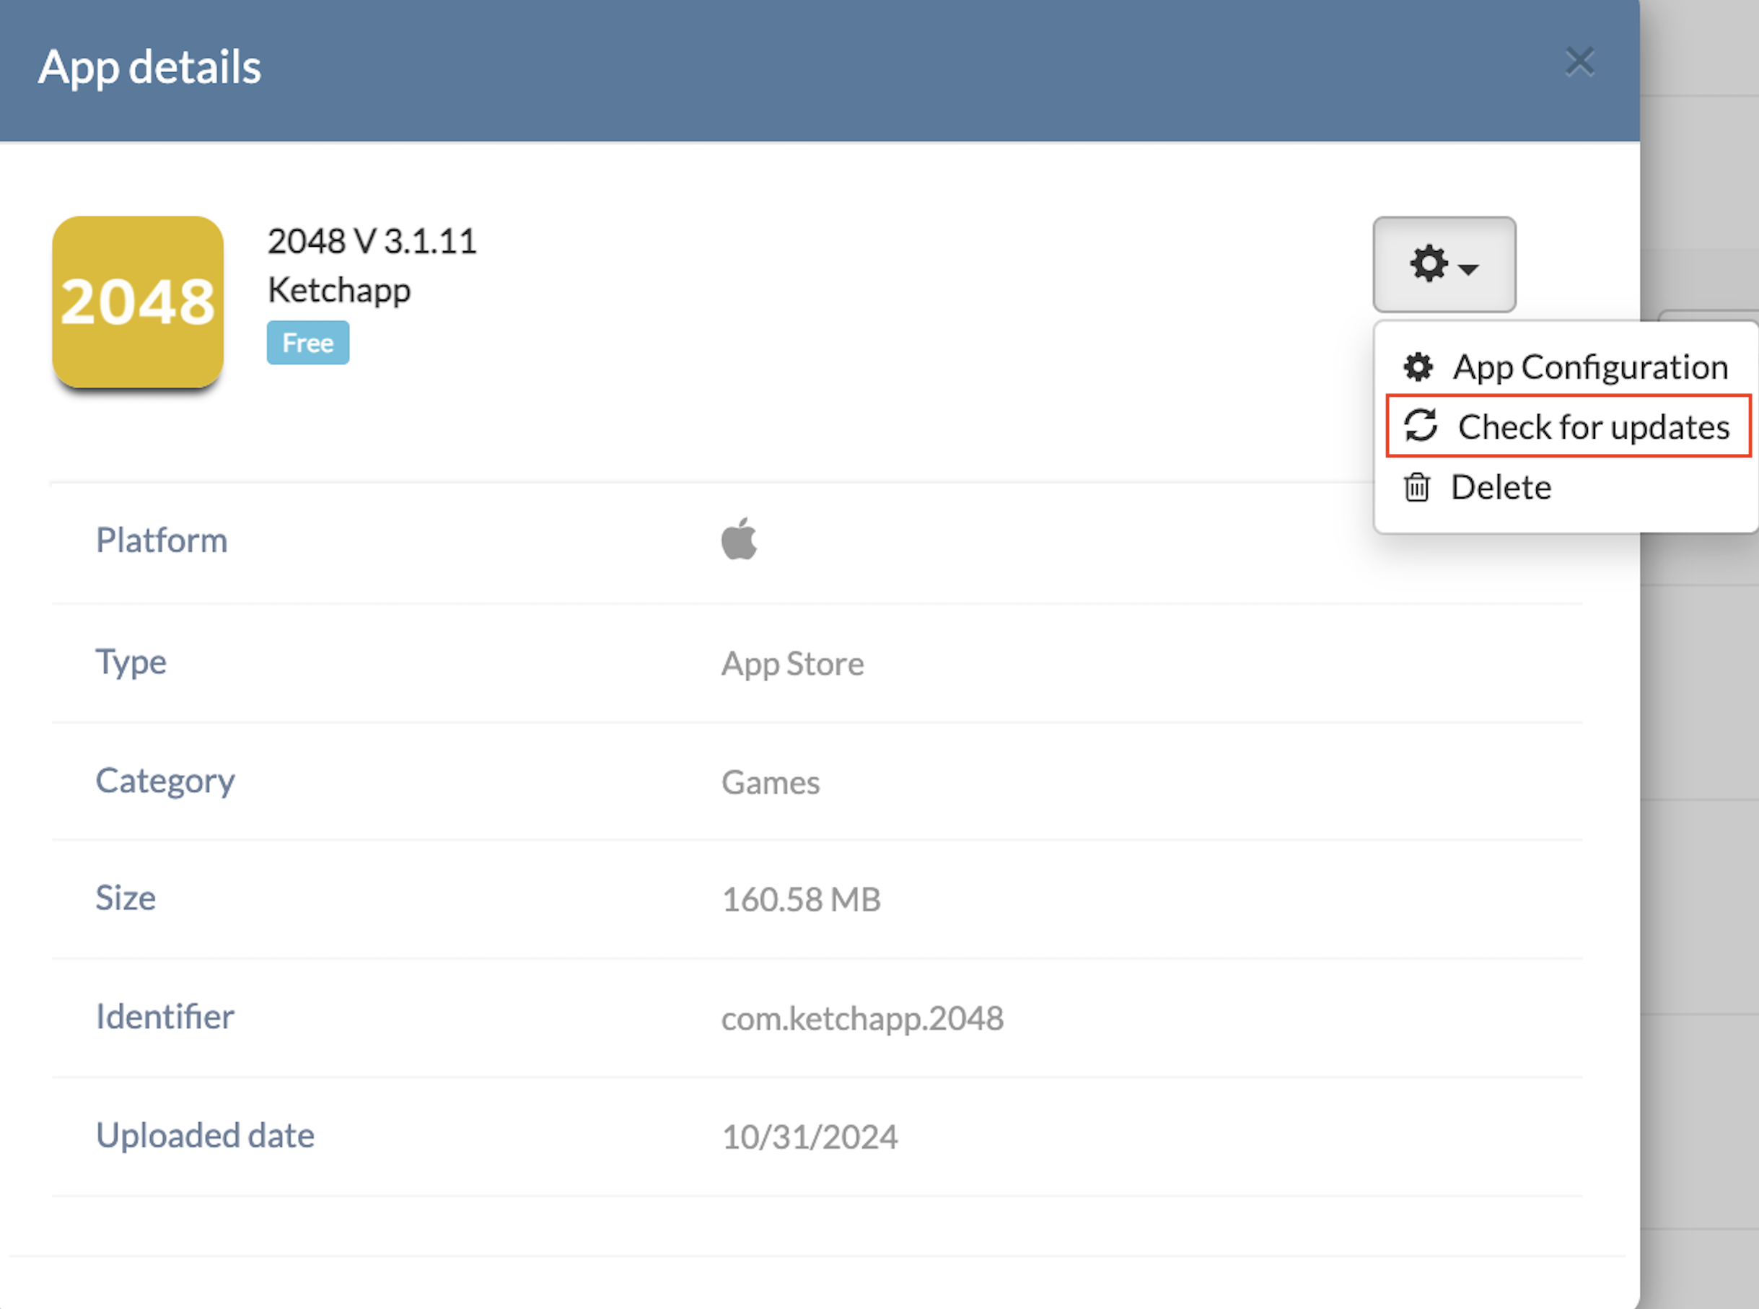Click the Games category value
This screenshot has width=1759, height=1309.
pyautogui.click(x=770, y=782)
